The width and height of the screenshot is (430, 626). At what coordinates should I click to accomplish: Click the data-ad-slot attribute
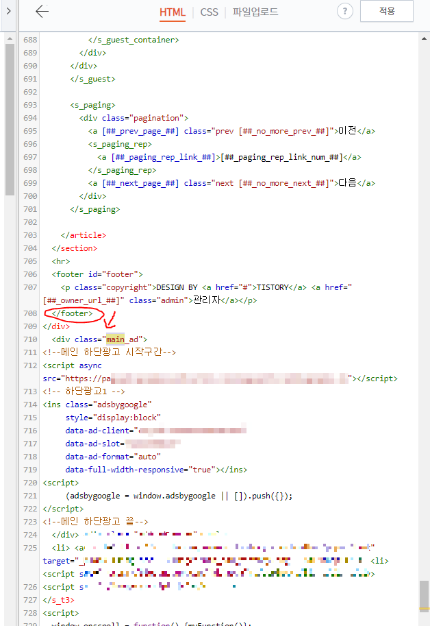(x=123, y=444)
